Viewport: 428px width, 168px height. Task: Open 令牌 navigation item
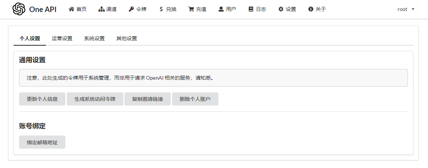pyautogui.click(x=138, y=9)
